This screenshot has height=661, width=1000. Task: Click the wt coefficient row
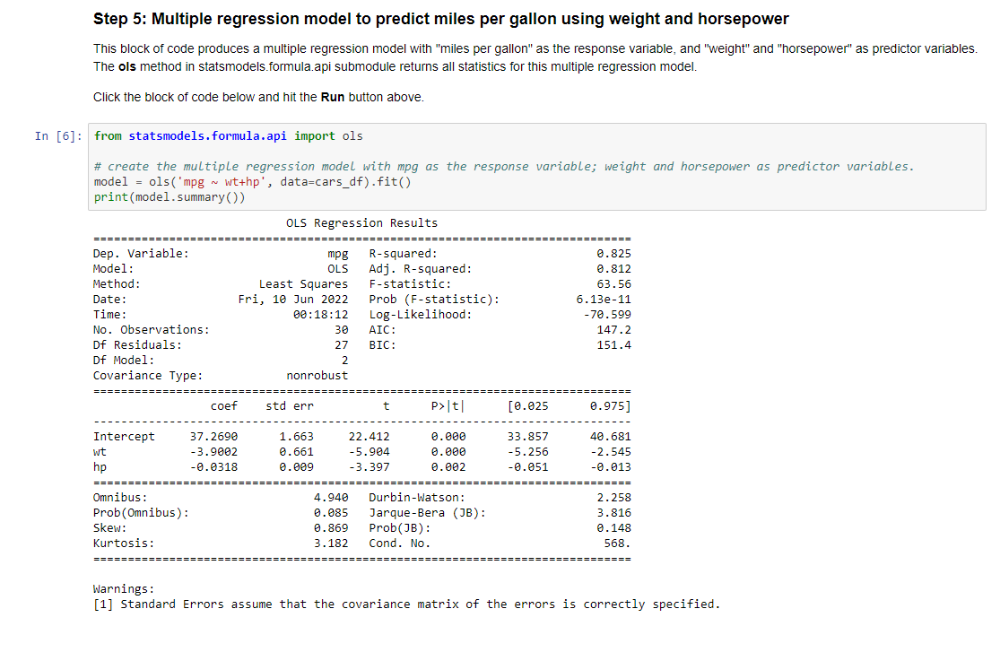coord(269,451)
